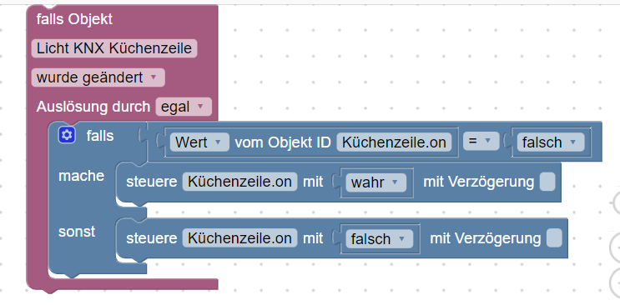Open the gear settings on the falls block
Screen dimensions: 620x305
click(x=67, y=135)
